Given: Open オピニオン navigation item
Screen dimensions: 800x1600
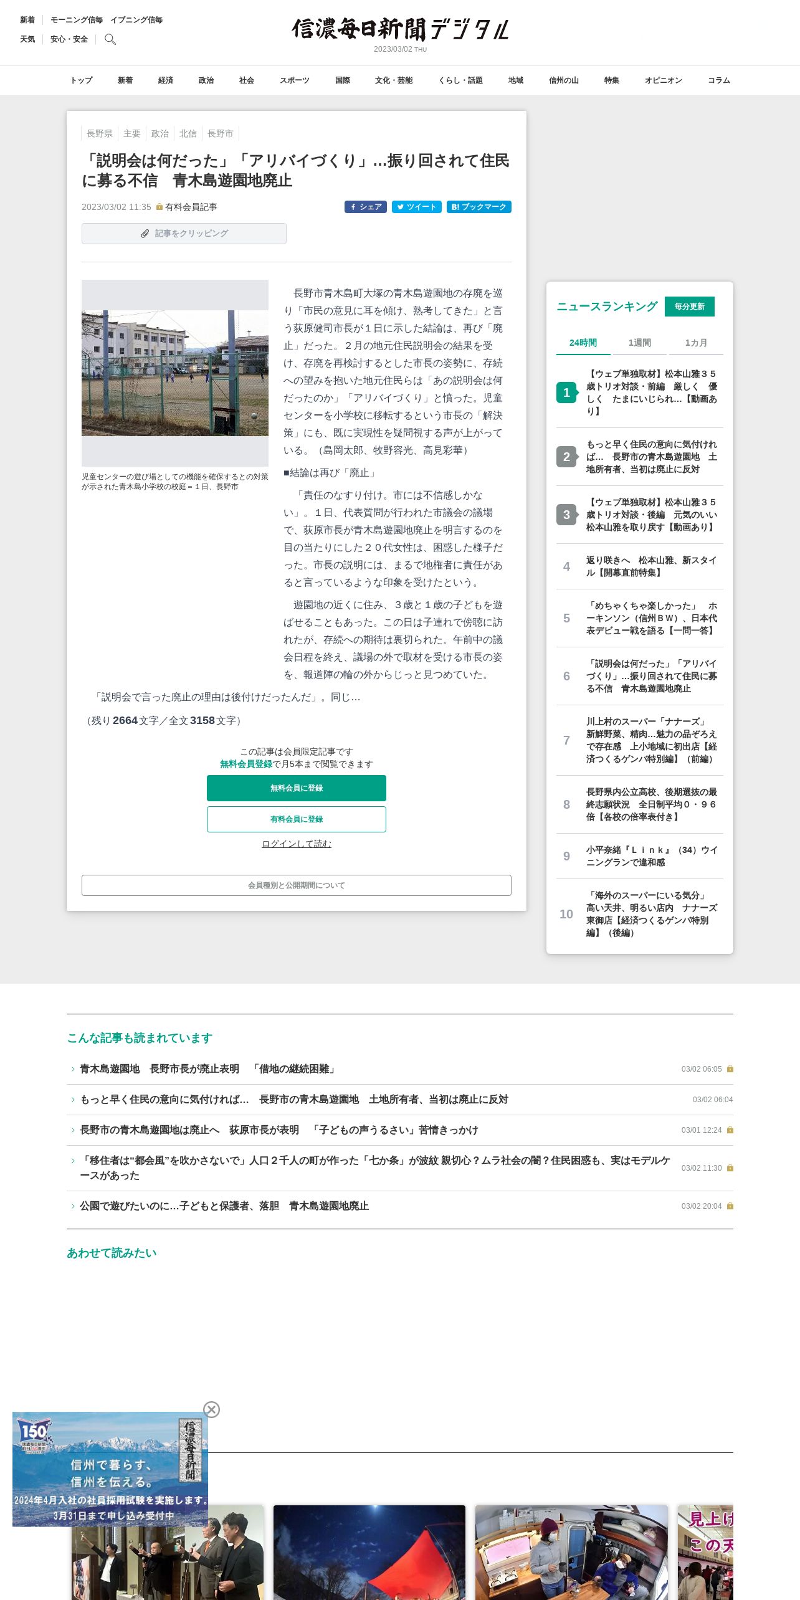Looking at the screenshot, I should click(664, 80).
